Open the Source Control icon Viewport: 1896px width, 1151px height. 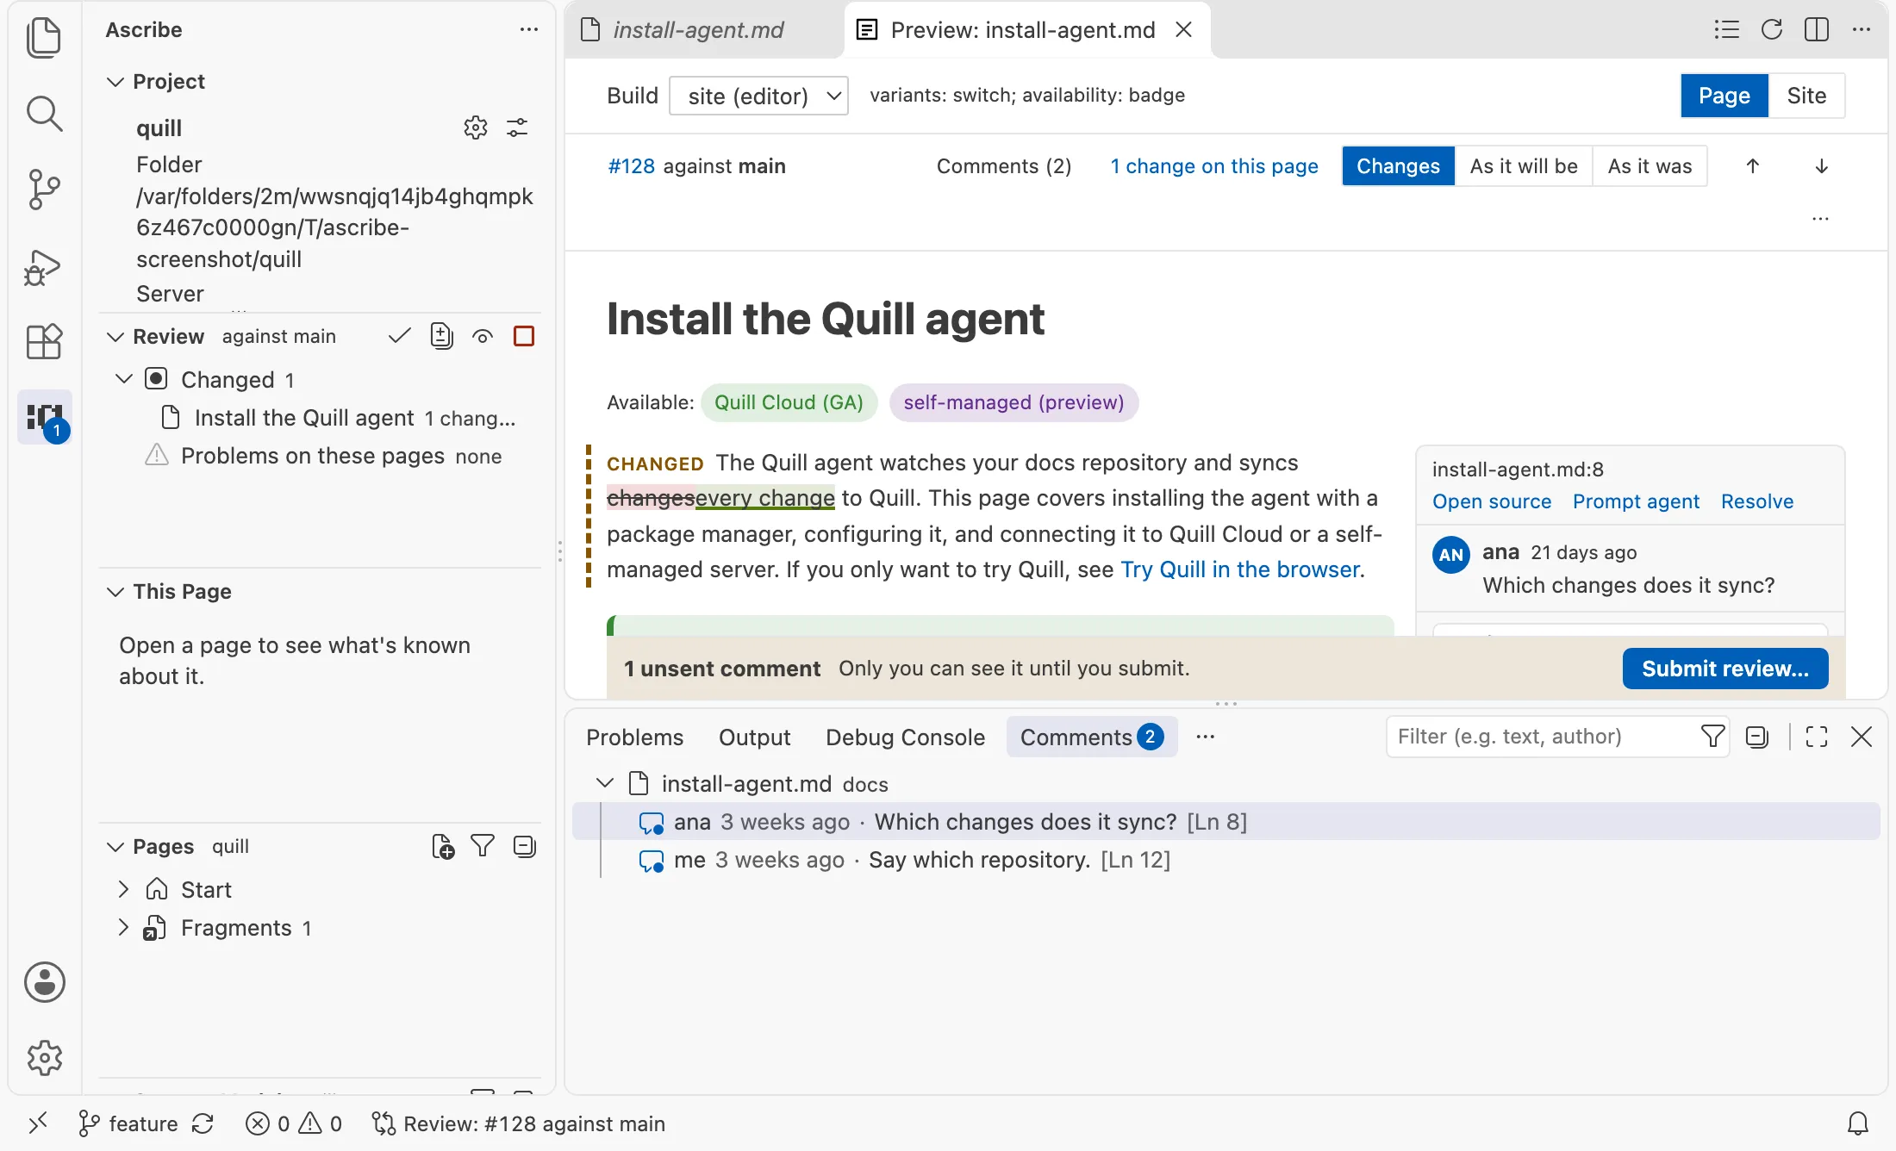44,189
